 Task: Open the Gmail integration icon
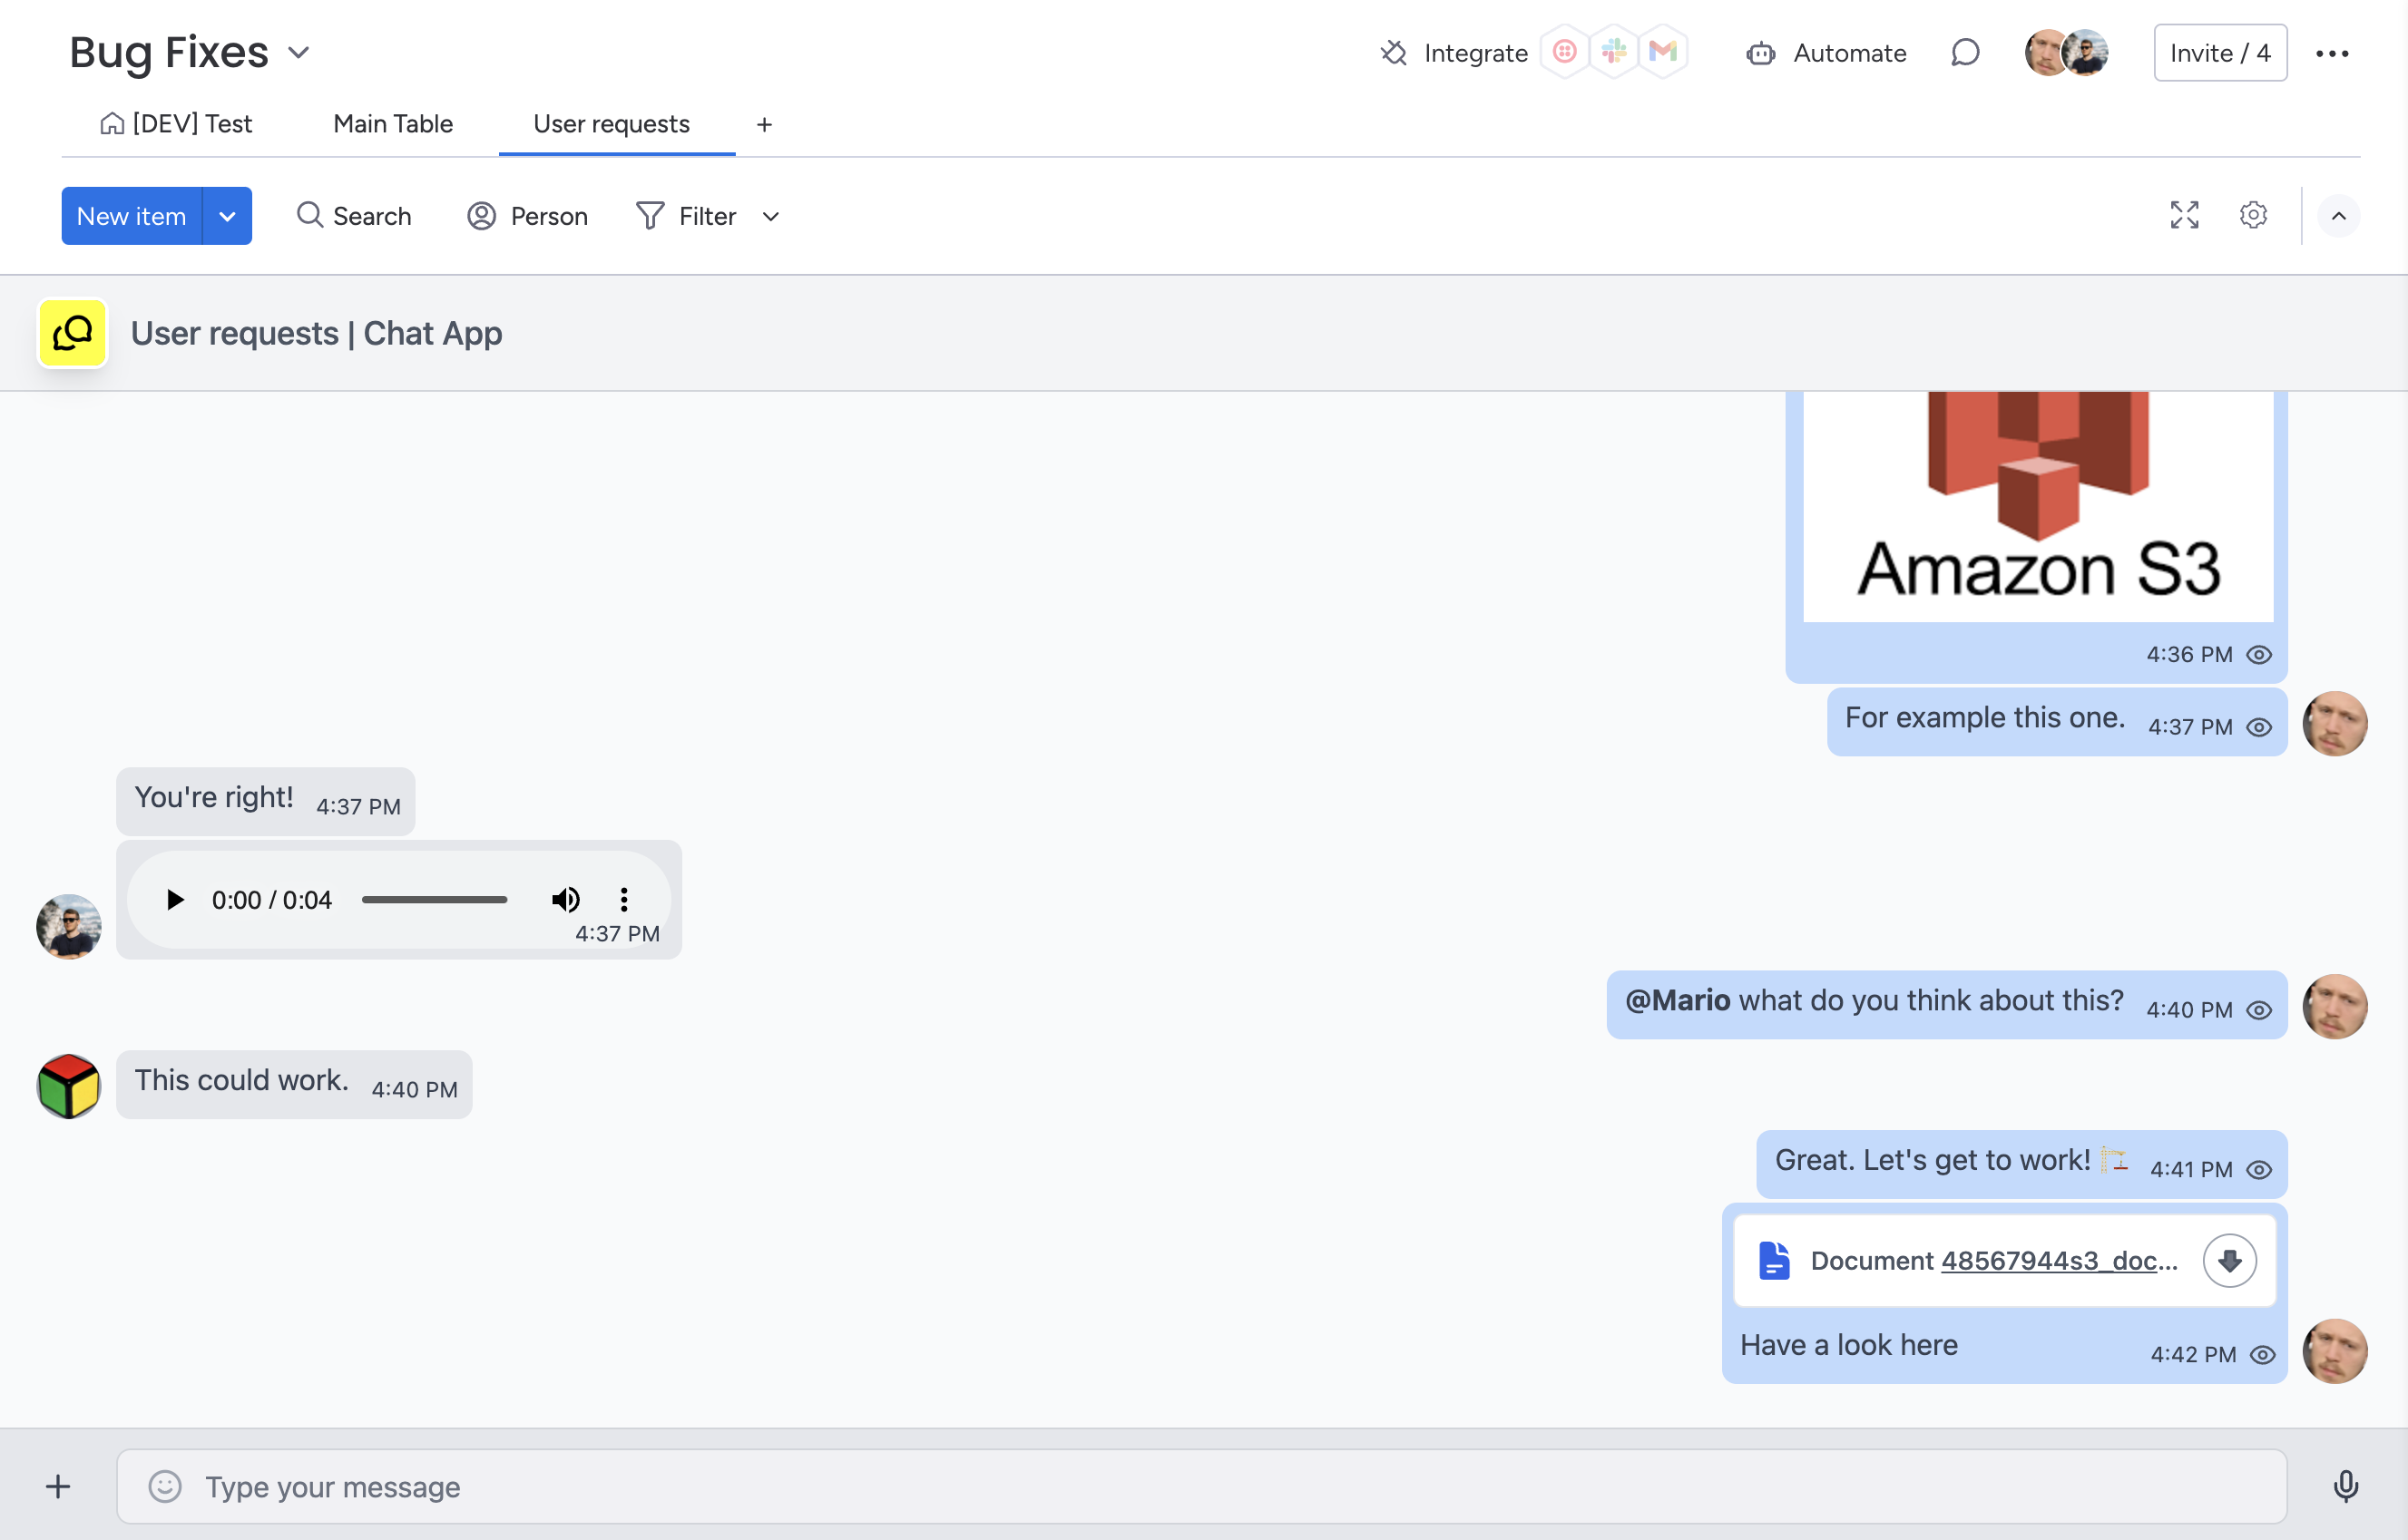(1663, 52)
